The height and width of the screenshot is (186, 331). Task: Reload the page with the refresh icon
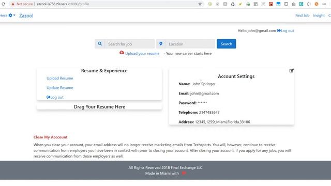(x=4, y=4)
